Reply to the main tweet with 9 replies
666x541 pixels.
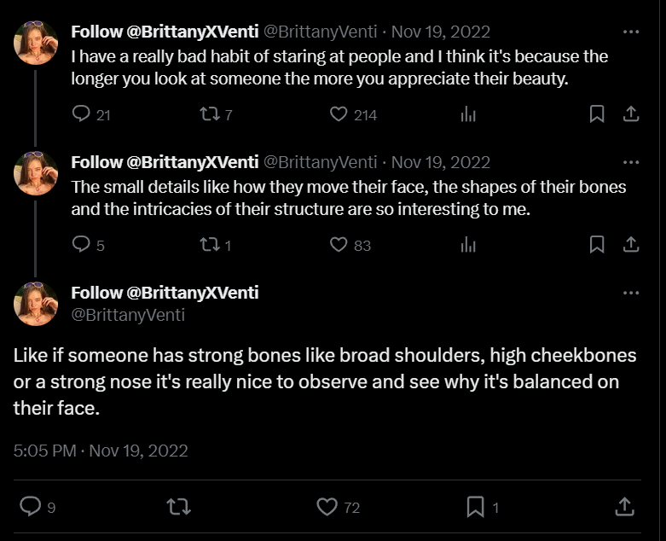(x=31, y=507)
